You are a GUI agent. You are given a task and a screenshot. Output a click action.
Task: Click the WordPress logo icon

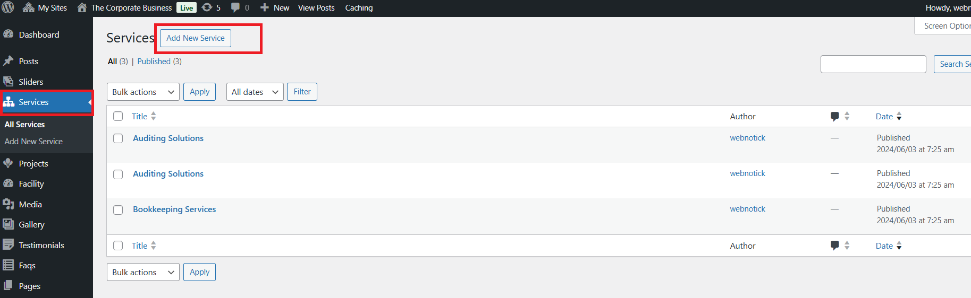click(8, 7)
